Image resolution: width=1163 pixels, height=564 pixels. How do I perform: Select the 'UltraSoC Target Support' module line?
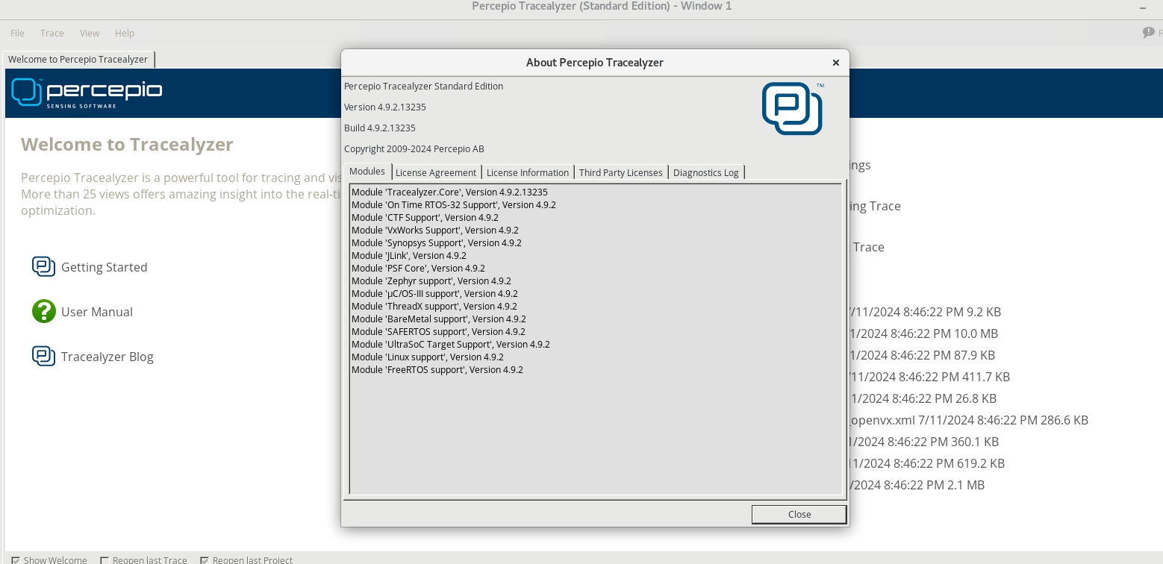451,344
